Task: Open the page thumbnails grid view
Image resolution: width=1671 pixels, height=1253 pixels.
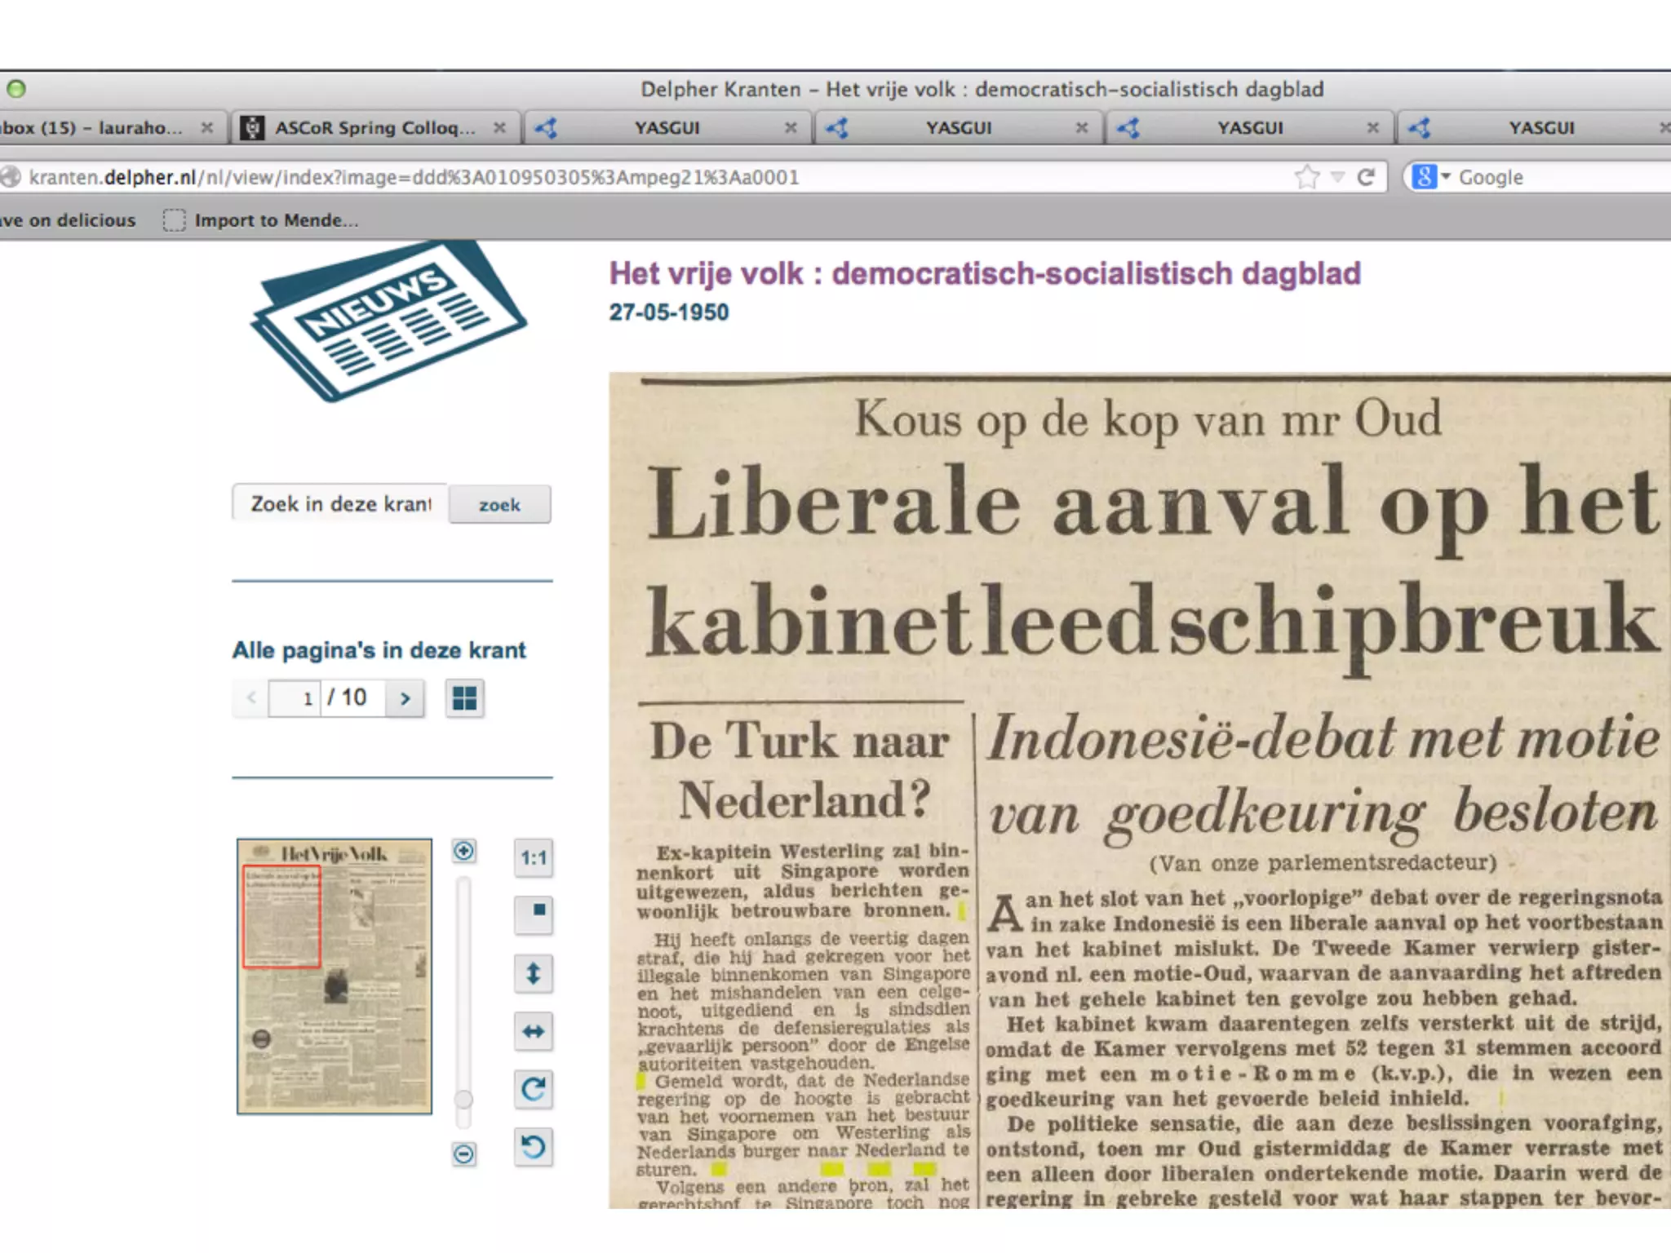Action: 464,698
